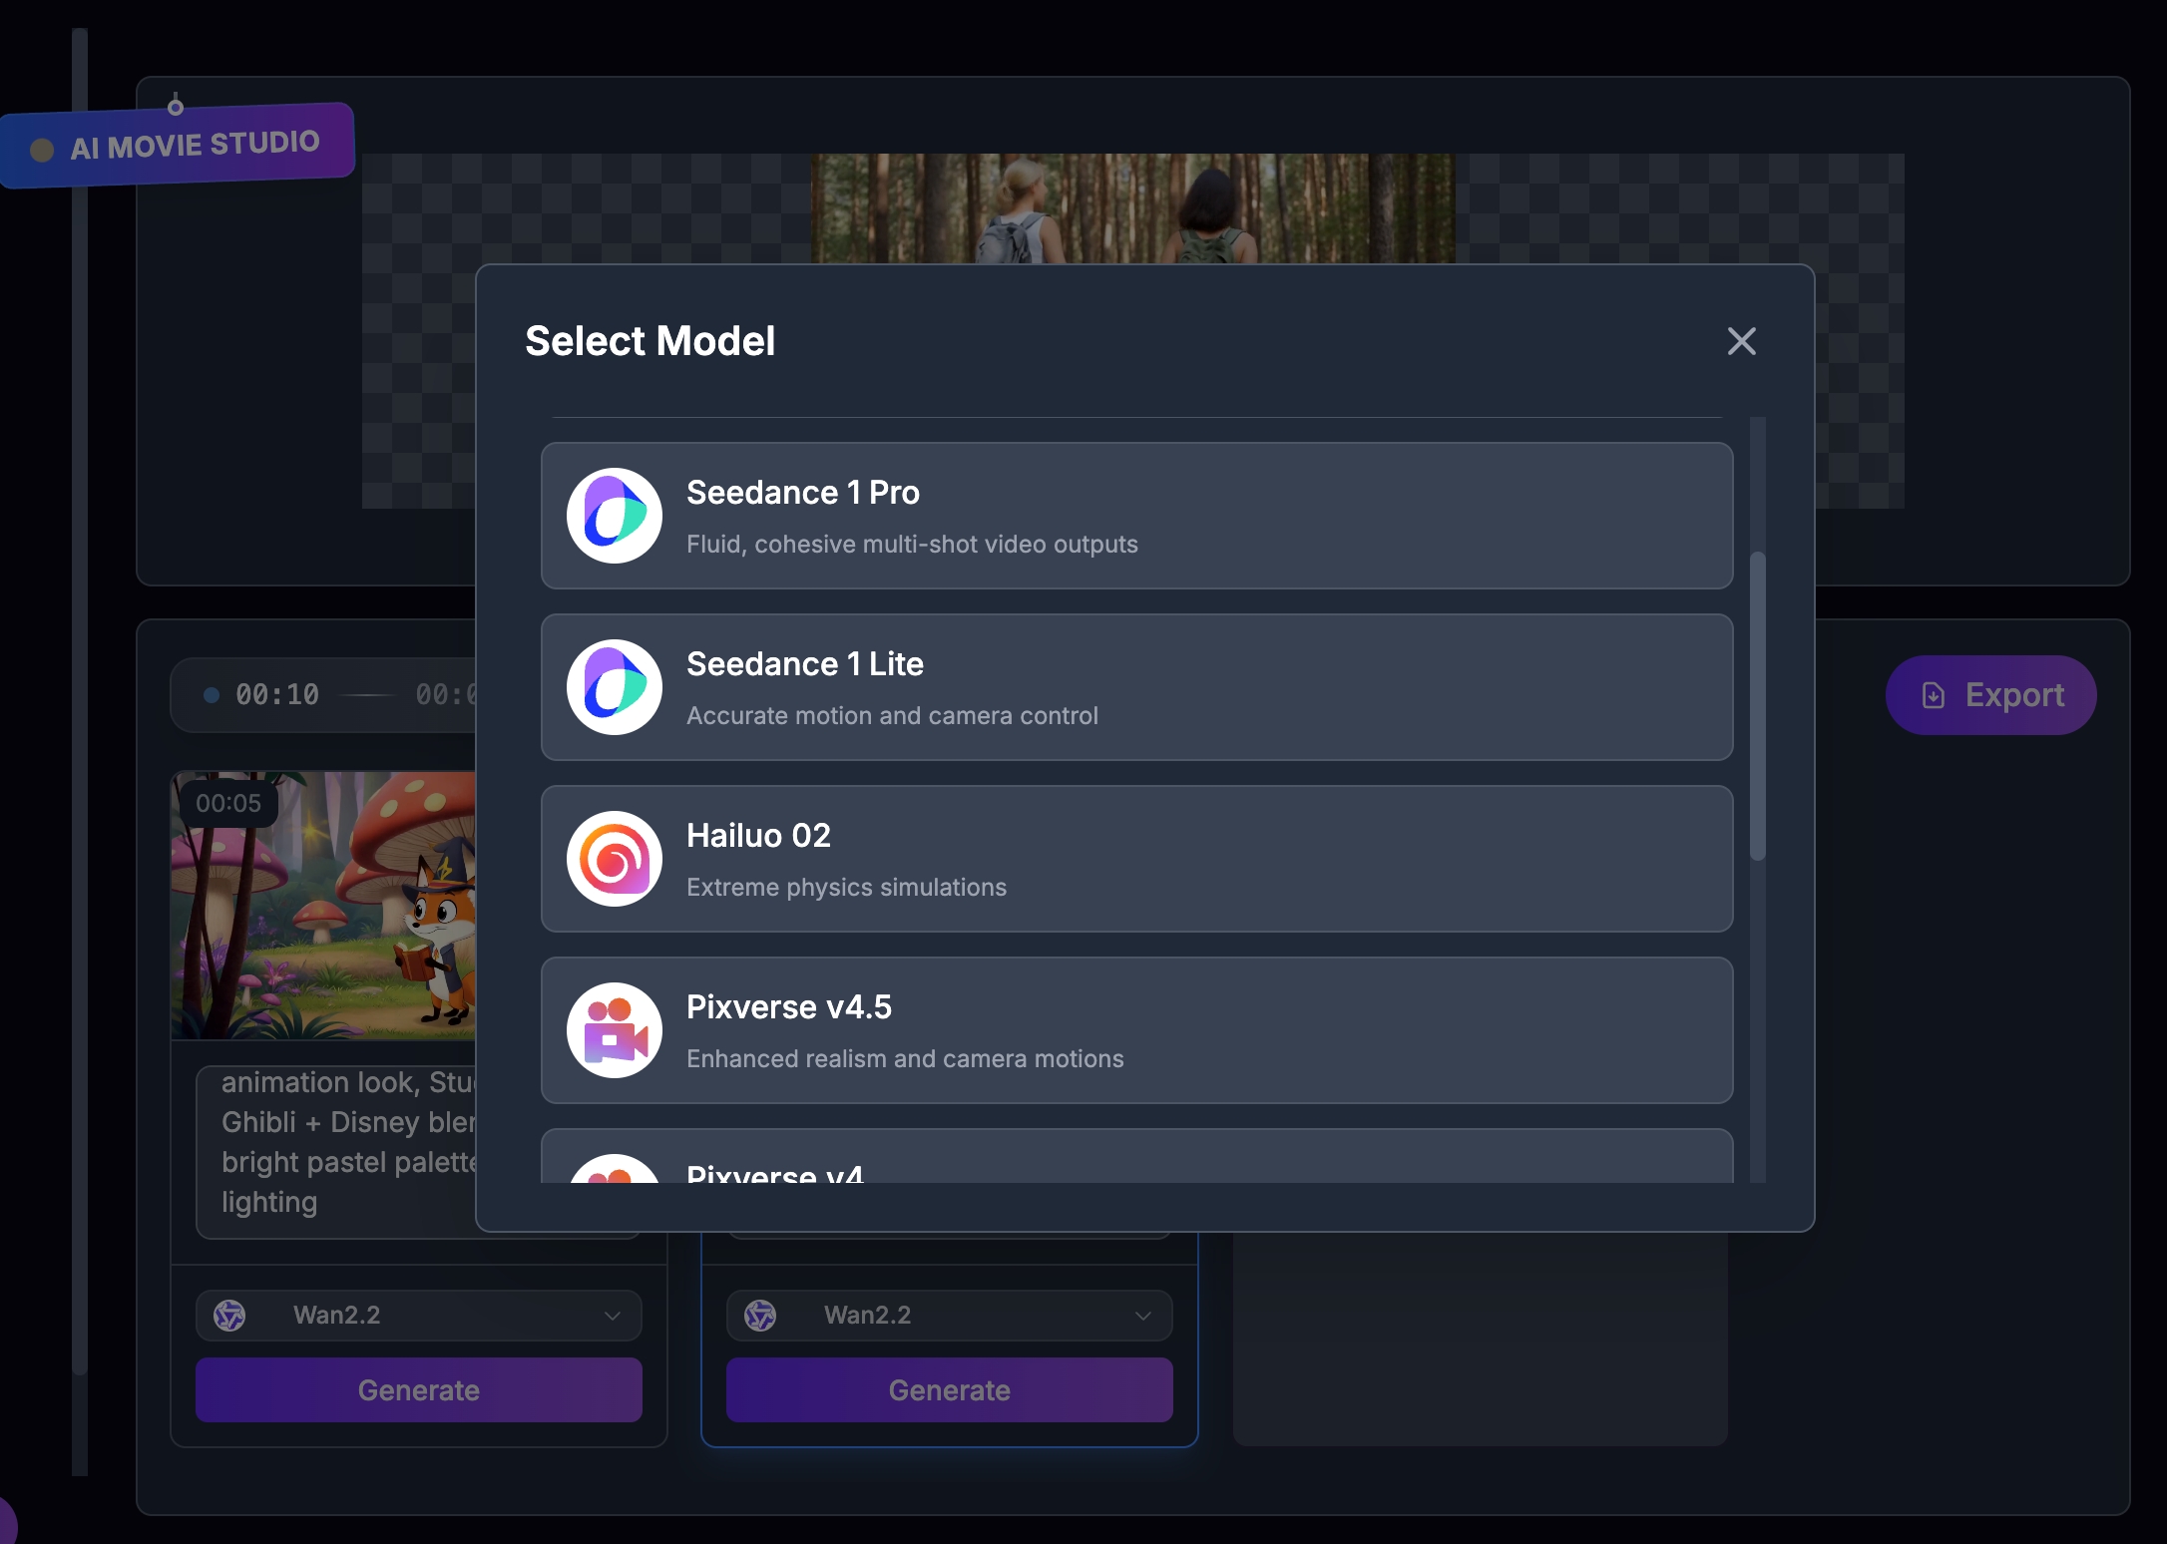Click the Wan2.2 logo in second clip selector

[760, 1315]
